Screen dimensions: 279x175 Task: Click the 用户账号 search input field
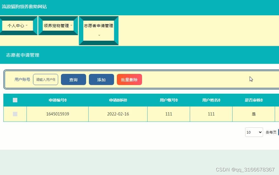click(46, 80)
